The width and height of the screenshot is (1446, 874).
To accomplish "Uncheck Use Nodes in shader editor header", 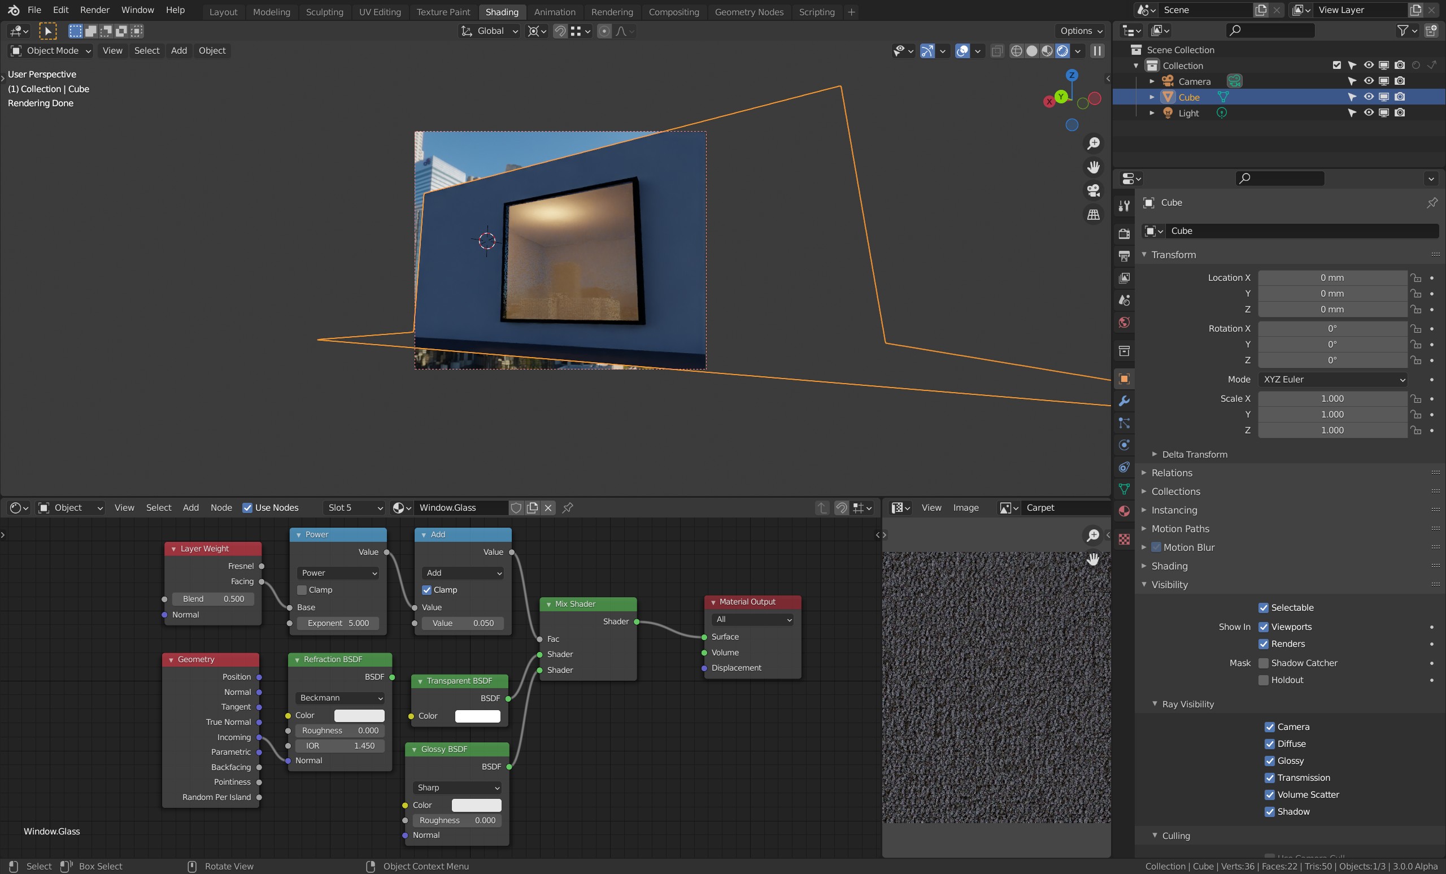I will [x=248, y=508].
